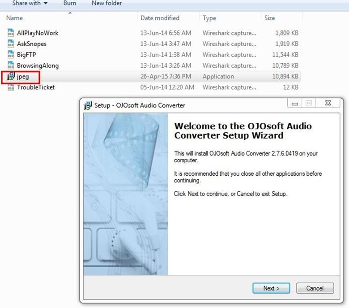
Task: Cancel the OJOsoft setup wizard
Action: 315,288
